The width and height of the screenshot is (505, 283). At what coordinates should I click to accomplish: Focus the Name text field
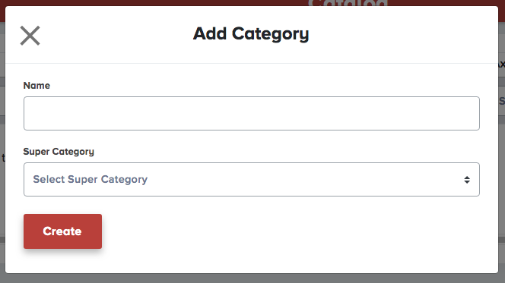(252, 113)
